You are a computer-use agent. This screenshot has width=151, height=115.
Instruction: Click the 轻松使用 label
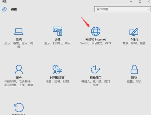point(96,77)
